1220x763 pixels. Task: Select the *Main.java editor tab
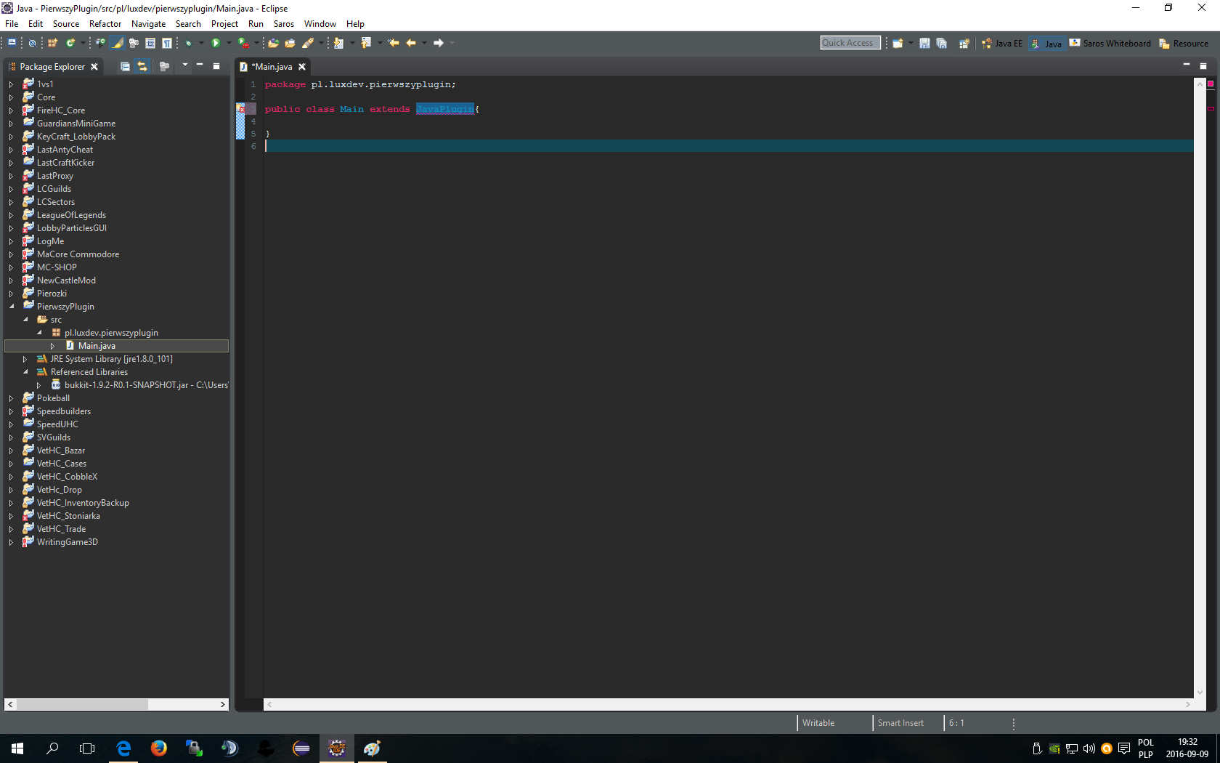pos(272,67)
